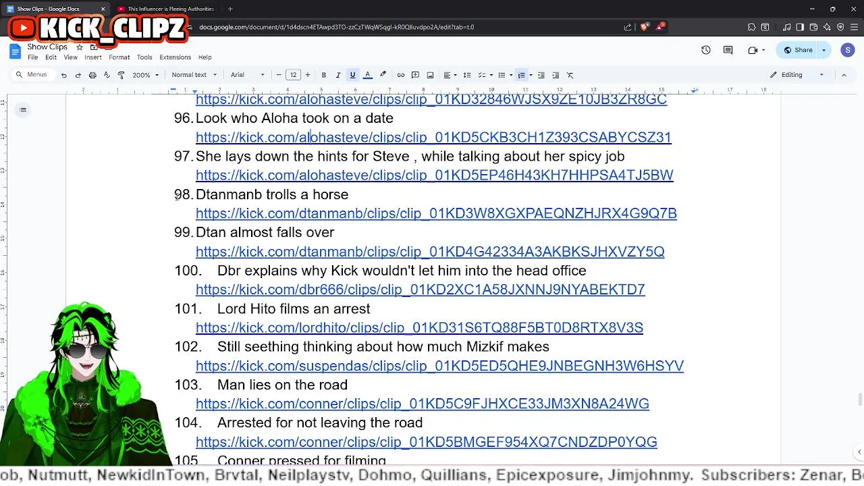Insert an image using toolbar icon
Image resolution: width=864 pixels, height=486 pixels.
(x=430, y=75)
